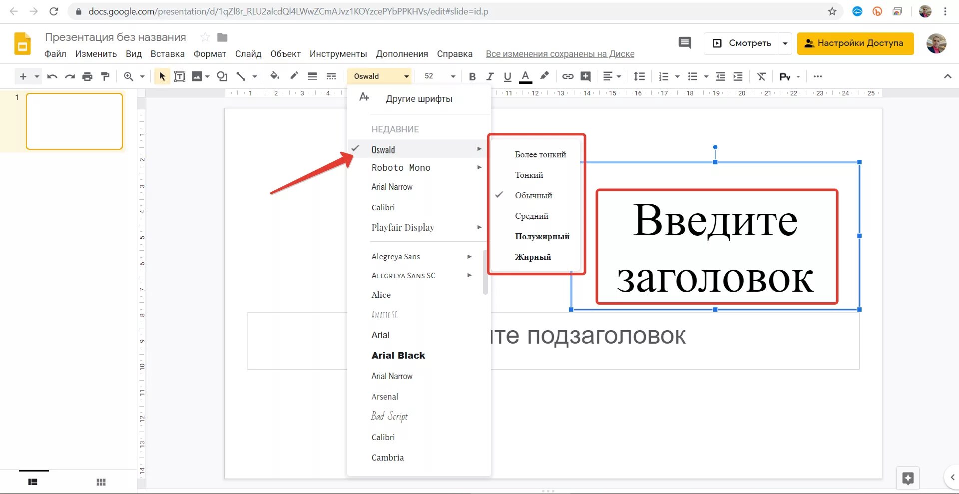The width and height of the screenshot is (959, 494).
Task: Click the Настройки Доступа button
Action: coord(855,43)
